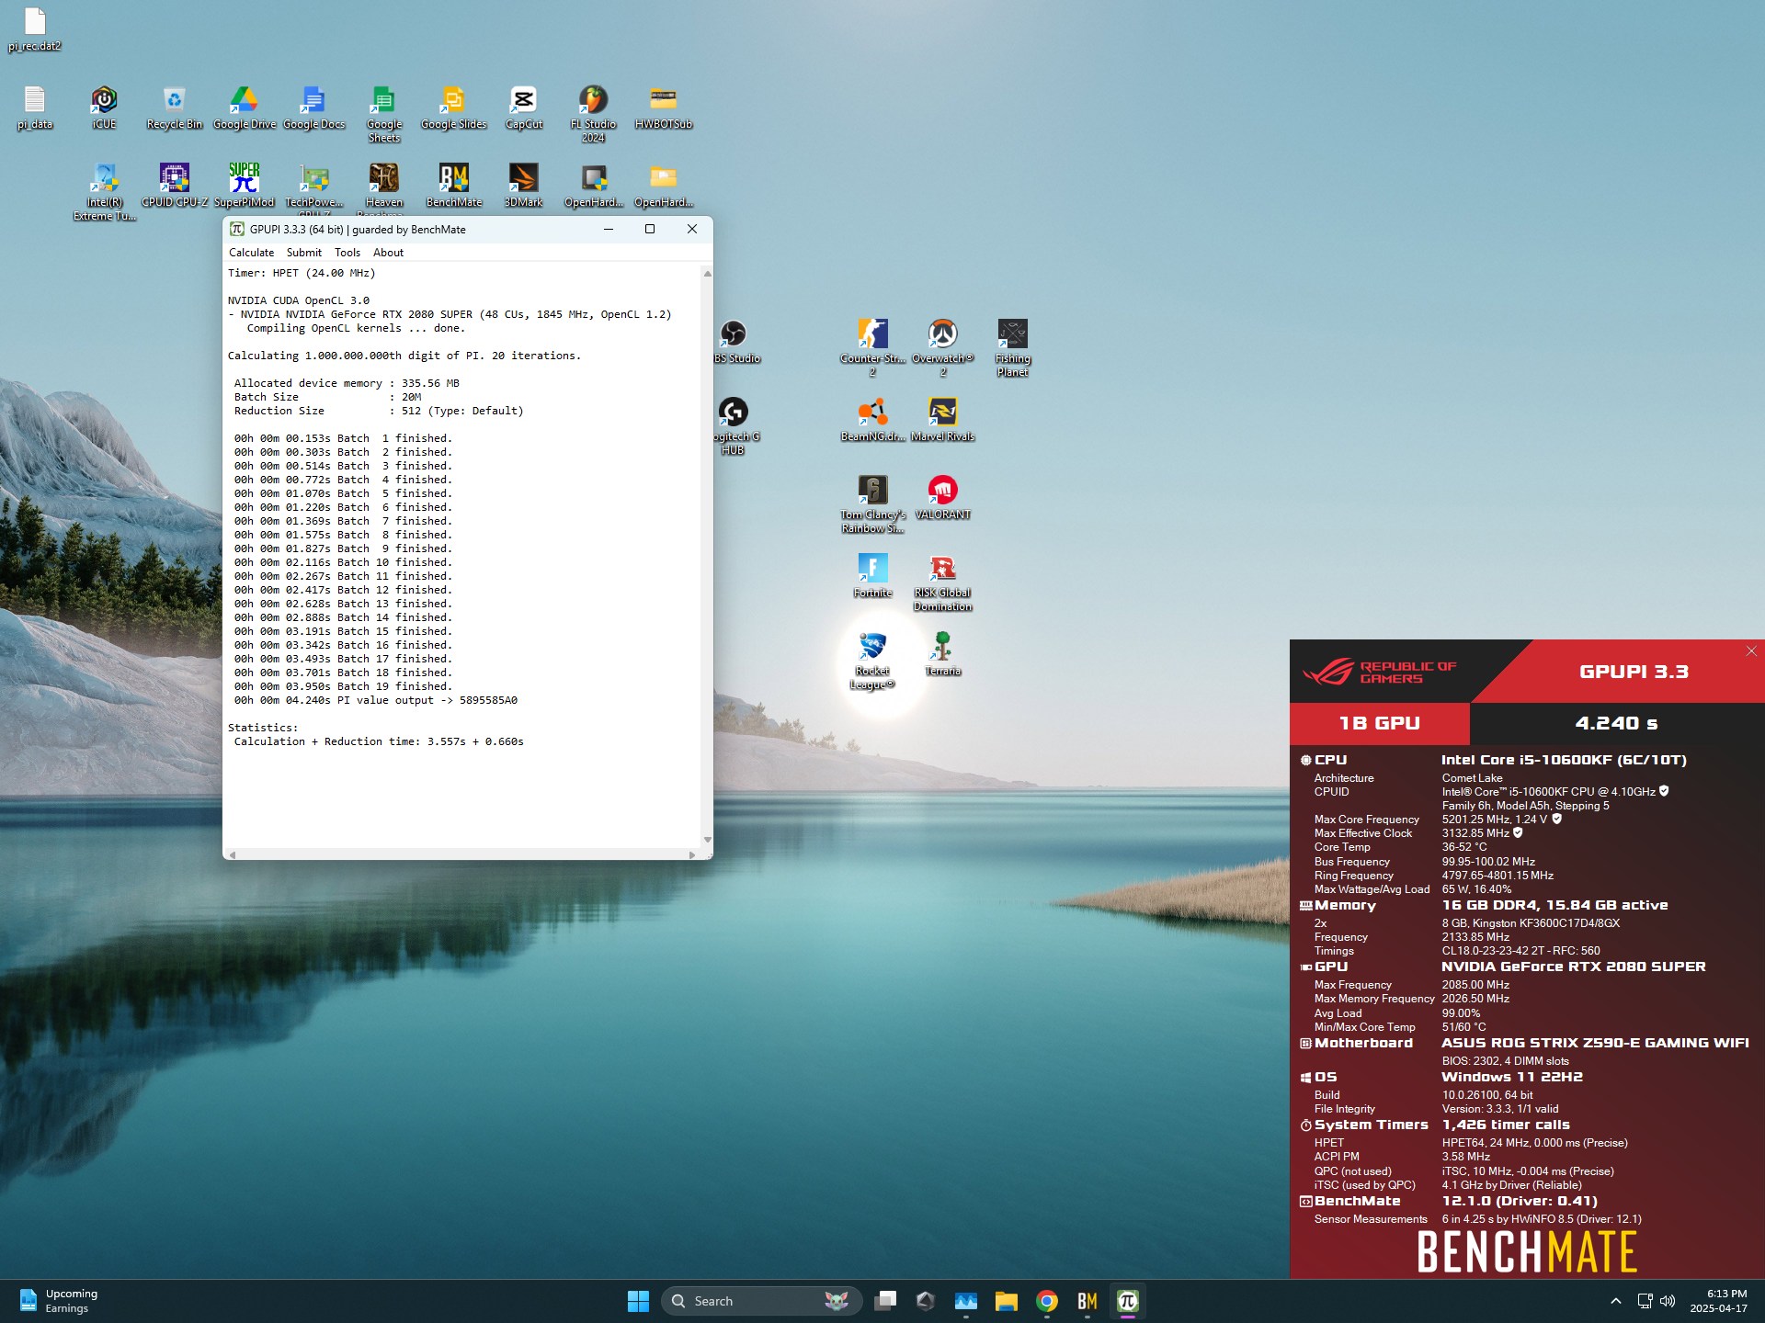Open volume control in system tray
This screenshot has height=1323, width=1765.
[x=1668, y=1301]
